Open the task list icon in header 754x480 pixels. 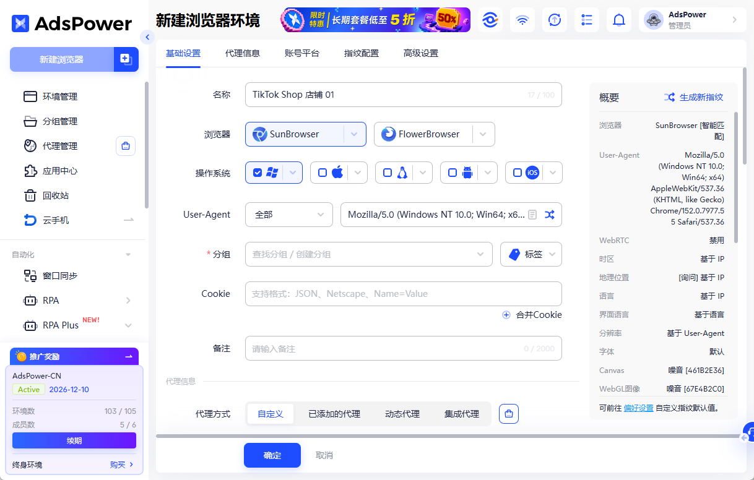(587, 20)
